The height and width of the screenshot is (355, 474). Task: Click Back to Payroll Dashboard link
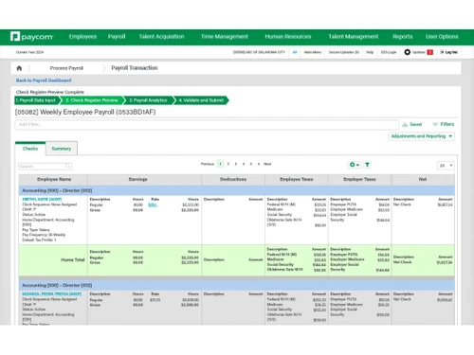[x=44, y=80]
